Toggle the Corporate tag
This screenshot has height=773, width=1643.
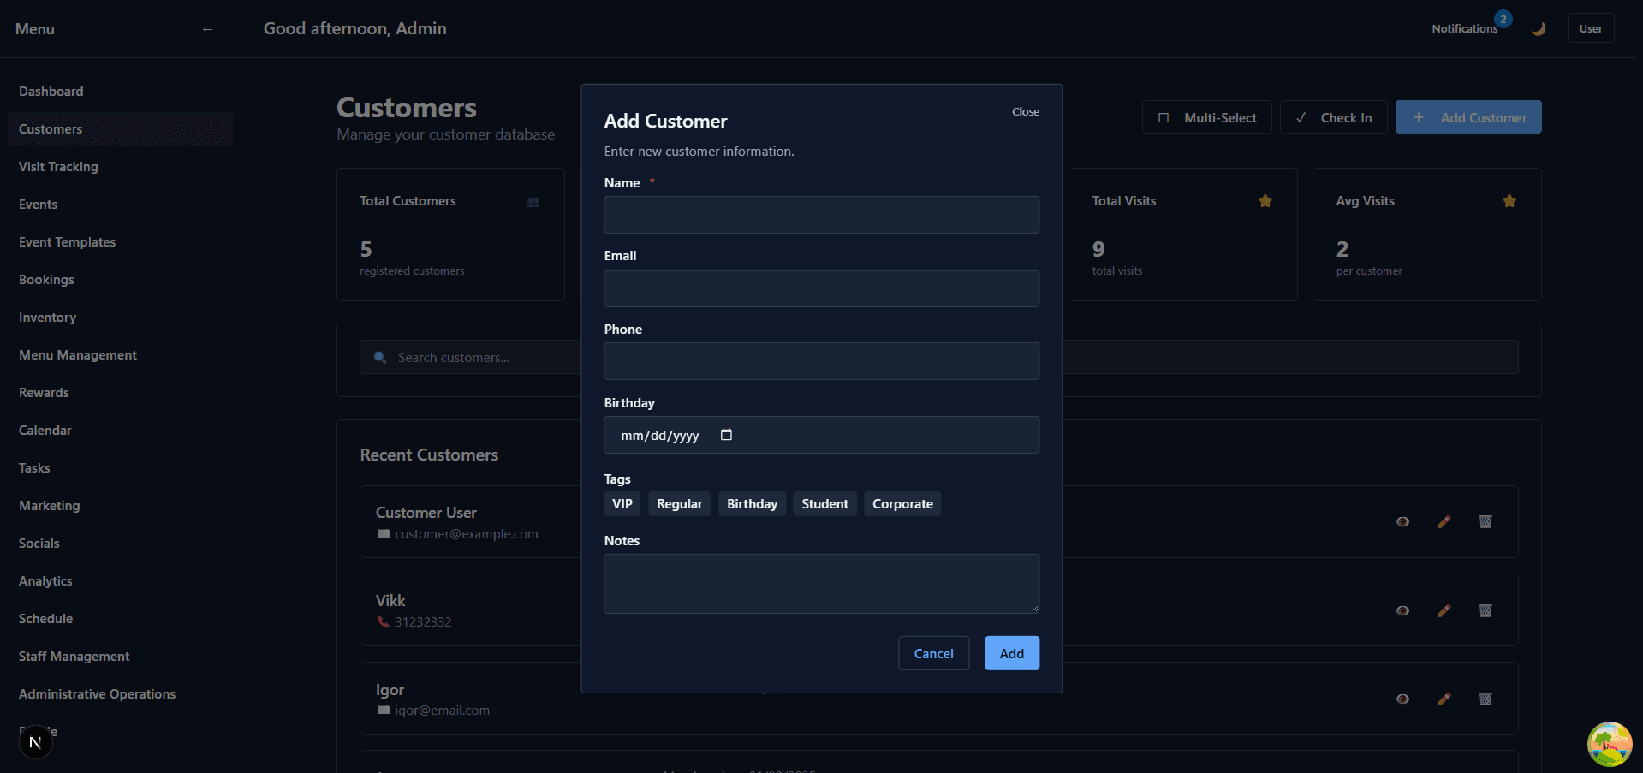pos(903,504)
